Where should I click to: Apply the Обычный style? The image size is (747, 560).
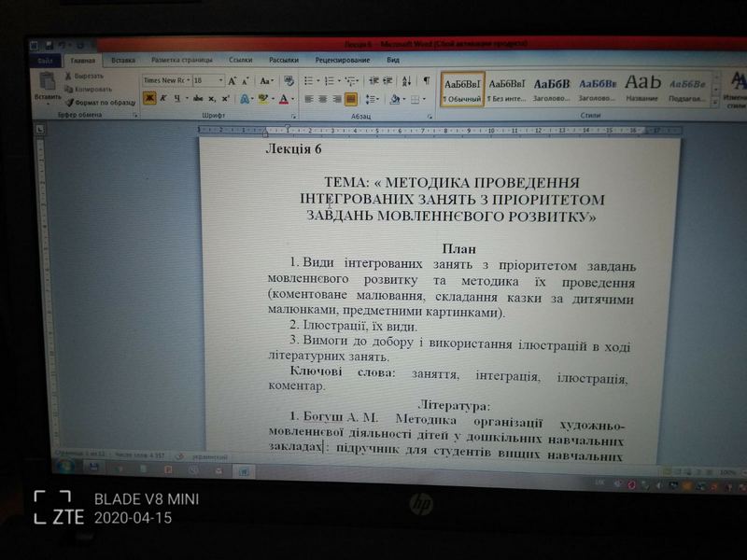click(462, 88)
